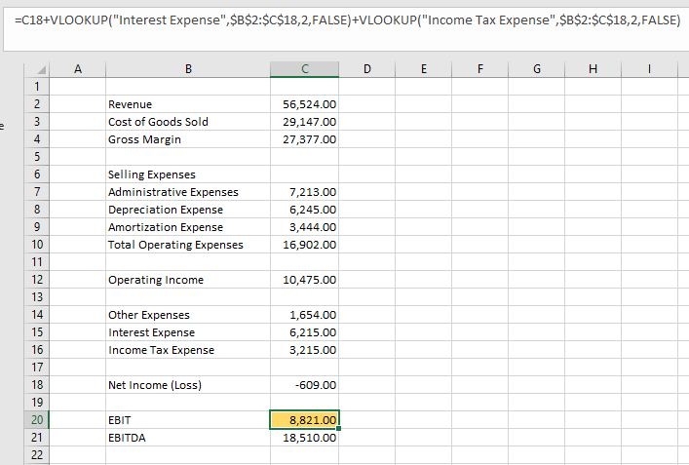Viewport: 689px width, 465px height.
Task: Click the Operating Income label cell
Action: pyautogui.click(x=188, y=280)
